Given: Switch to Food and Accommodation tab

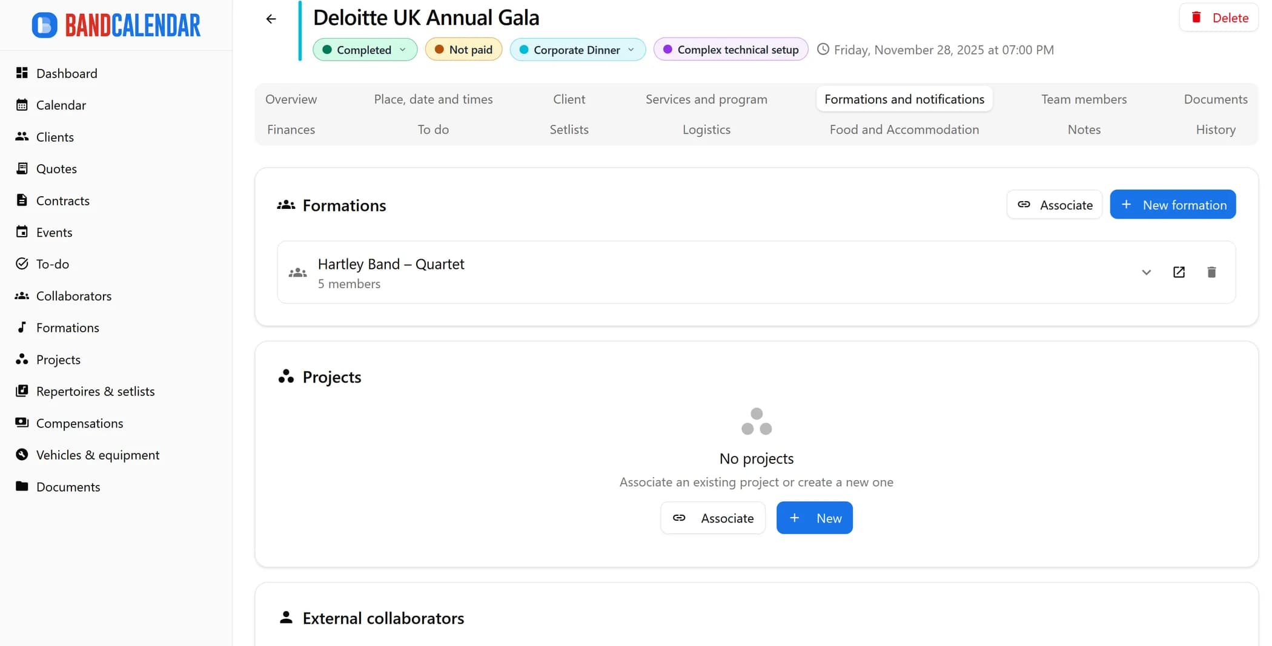Looking at the screenshot, I should click(x=904, y=129).
